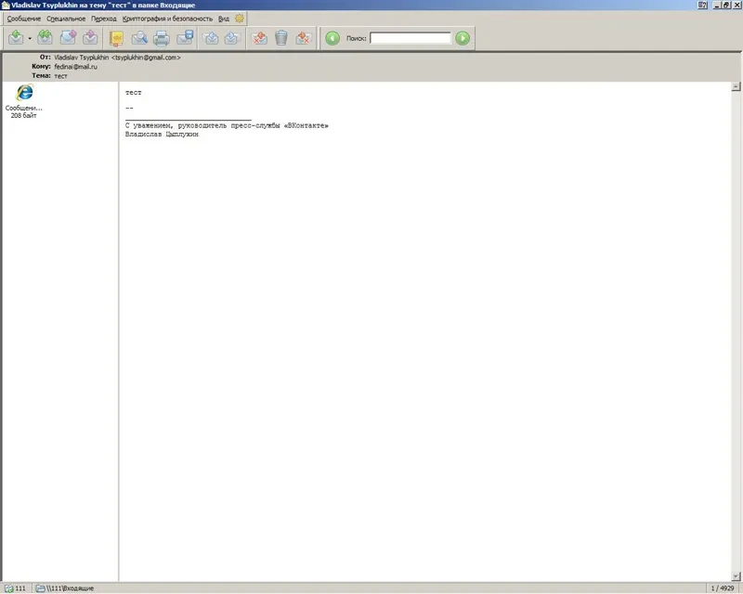Delete the message with the trash can icon
The height and width of the screenshot is (594, 743).
(x=280, y=38)
